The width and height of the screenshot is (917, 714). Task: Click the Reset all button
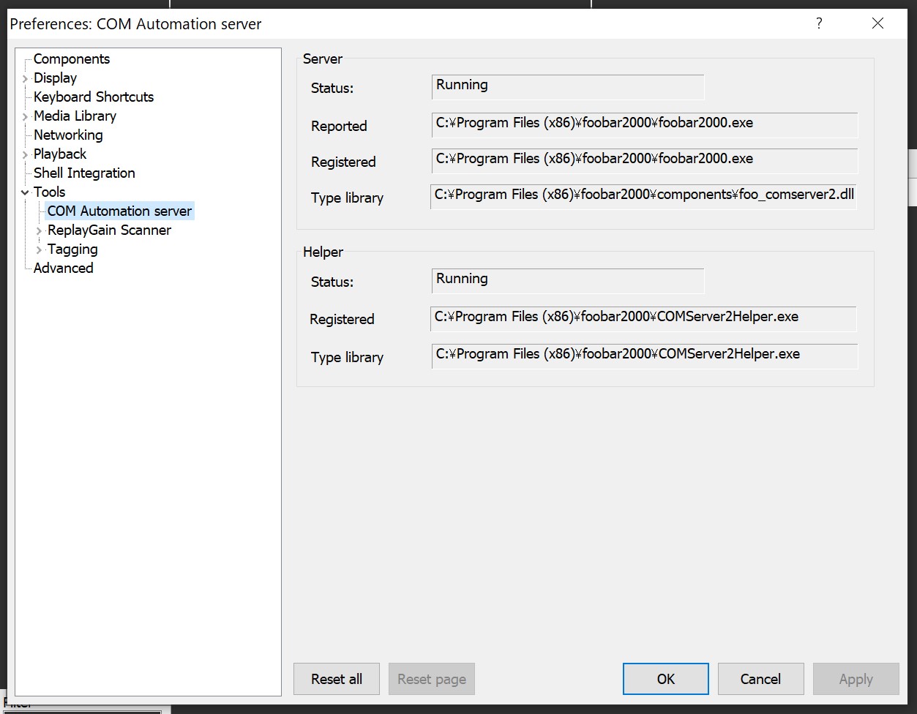[337, 679]
